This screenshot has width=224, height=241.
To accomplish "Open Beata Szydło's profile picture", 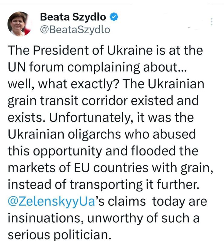I will click(x=19, y=24).
